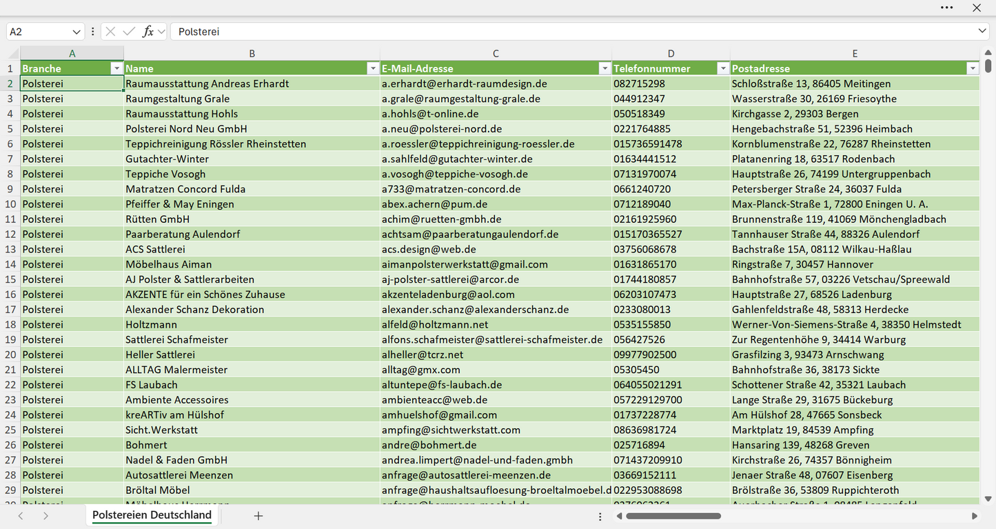Image resolution: width=996 pixels, height=529 pixels.
Task: Select cell Raumausstattung Andreas Erhardt
Action: (x=252, y=83)
